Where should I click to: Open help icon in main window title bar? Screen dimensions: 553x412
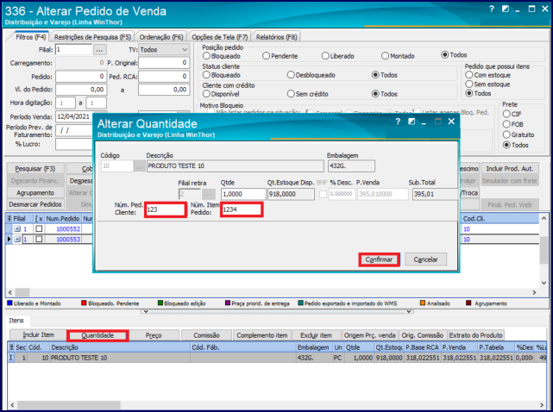[492, 9]
